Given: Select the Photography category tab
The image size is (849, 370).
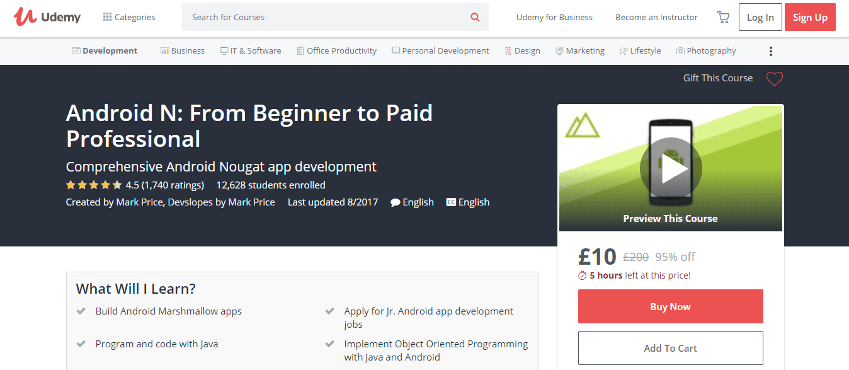Looking at the screenshot, I should (706, 51).
